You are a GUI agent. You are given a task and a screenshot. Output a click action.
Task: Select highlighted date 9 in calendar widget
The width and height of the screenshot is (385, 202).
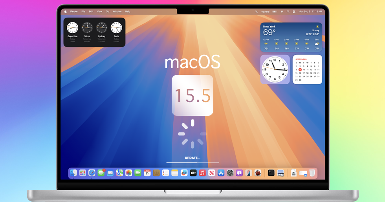[300, 70]
